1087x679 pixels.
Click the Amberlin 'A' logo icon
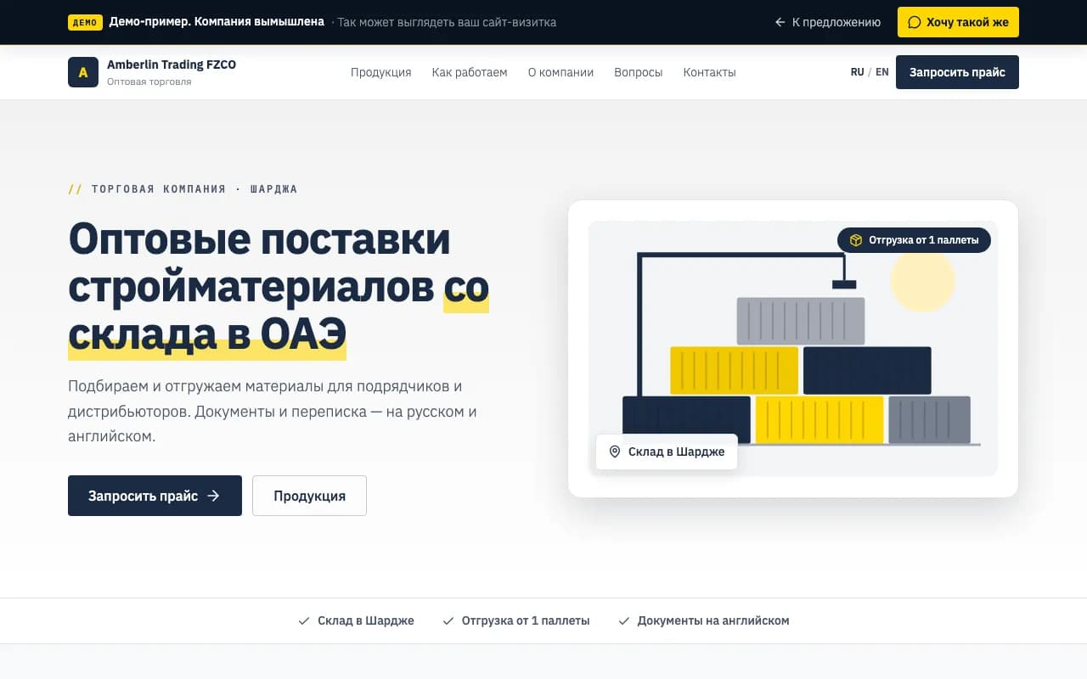[83, 72]
